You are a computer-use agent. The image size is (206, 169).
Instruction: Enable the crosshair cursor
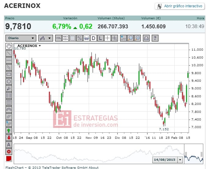[107, 38]
